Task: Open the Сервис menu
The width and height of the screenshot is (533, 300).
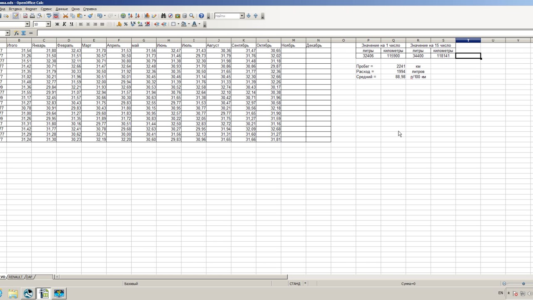Action: (x=46, y=9)
